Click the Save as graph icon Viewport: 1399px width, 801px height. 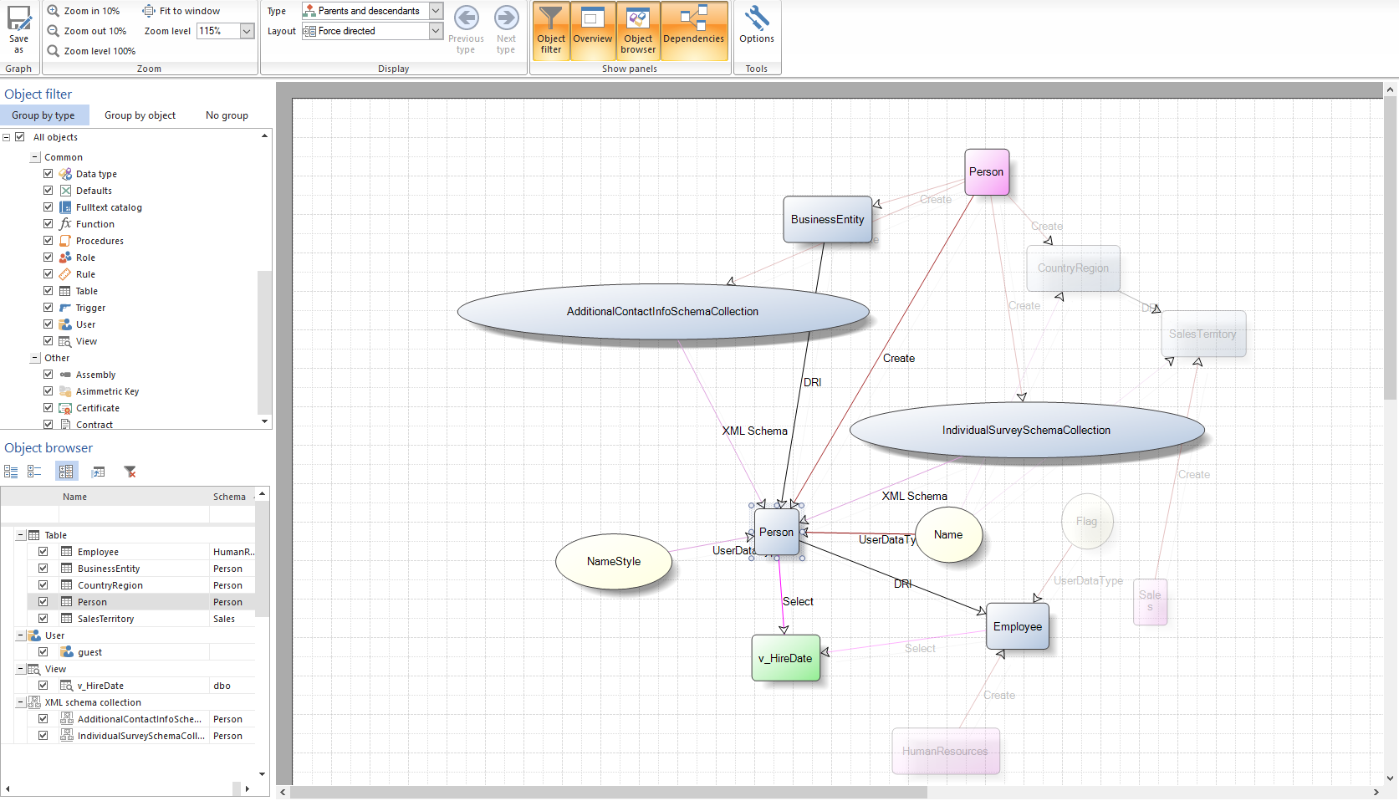click(x=18, y=30)
